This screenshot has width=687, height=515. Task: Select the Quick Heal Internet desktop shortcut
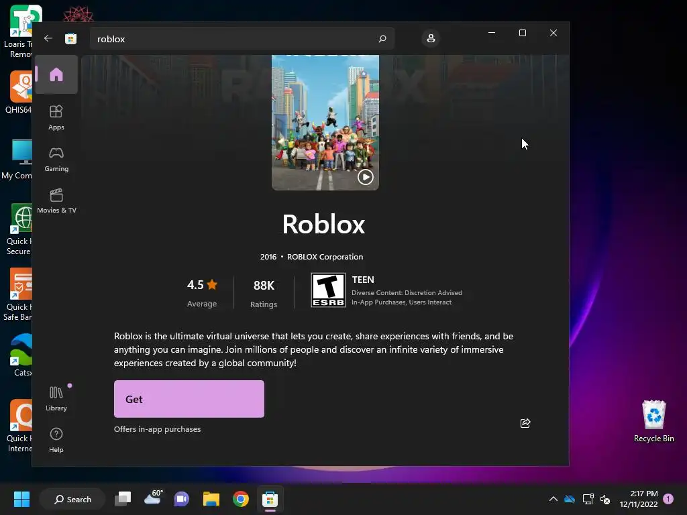click(18, 426)
